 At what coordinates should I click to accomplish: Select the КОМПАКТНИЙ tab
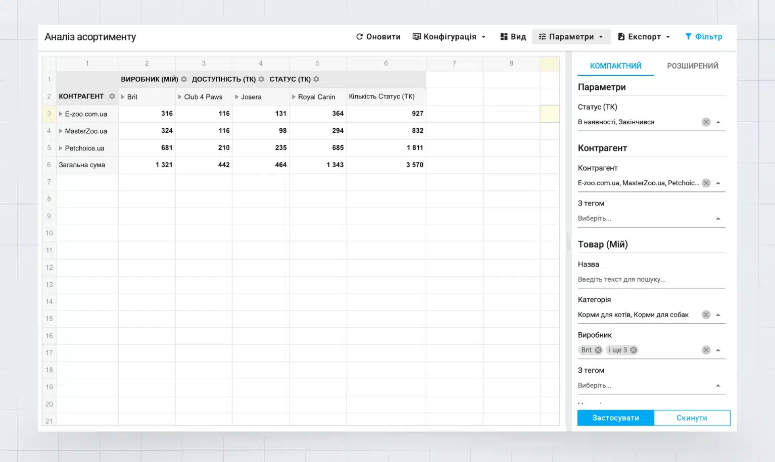point(615,66)
